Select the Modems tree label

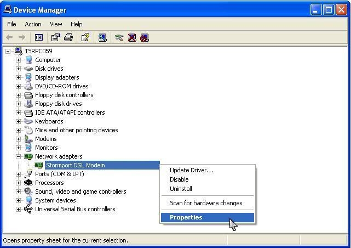tap(45, 139)
